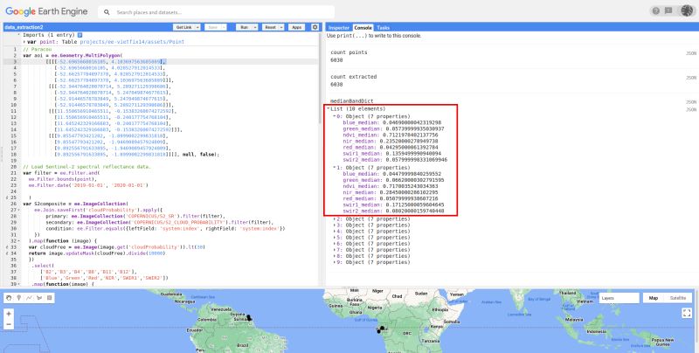Click ndvi_median value in object 1
The width and height of the screenshot is (699, 353).
[409, 186]
